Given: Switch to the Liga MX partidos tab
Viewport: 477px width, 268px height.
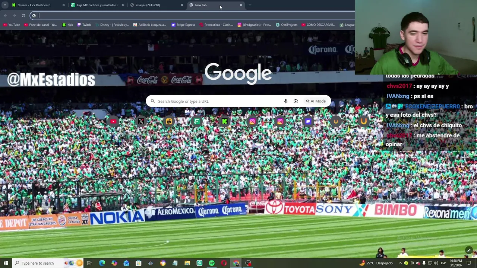Looking at the screenshot, I should pyautogui.click(x=97, y=5).
